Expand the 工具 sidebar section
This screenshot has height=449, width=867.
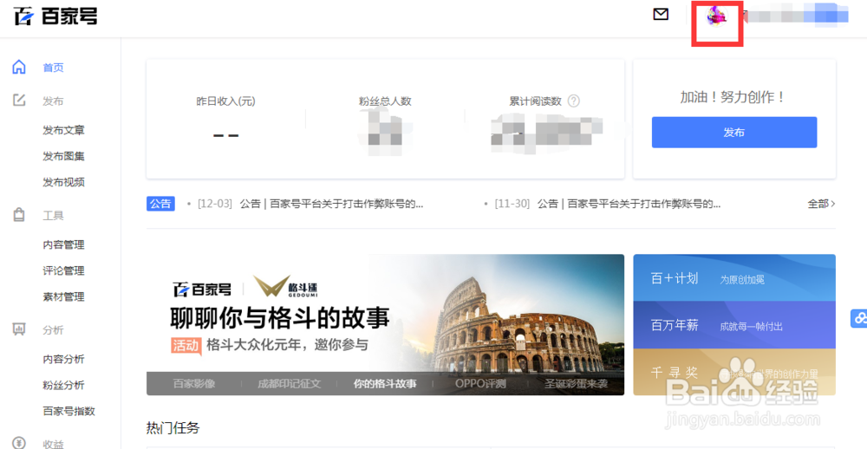click(x=53, y=216)
